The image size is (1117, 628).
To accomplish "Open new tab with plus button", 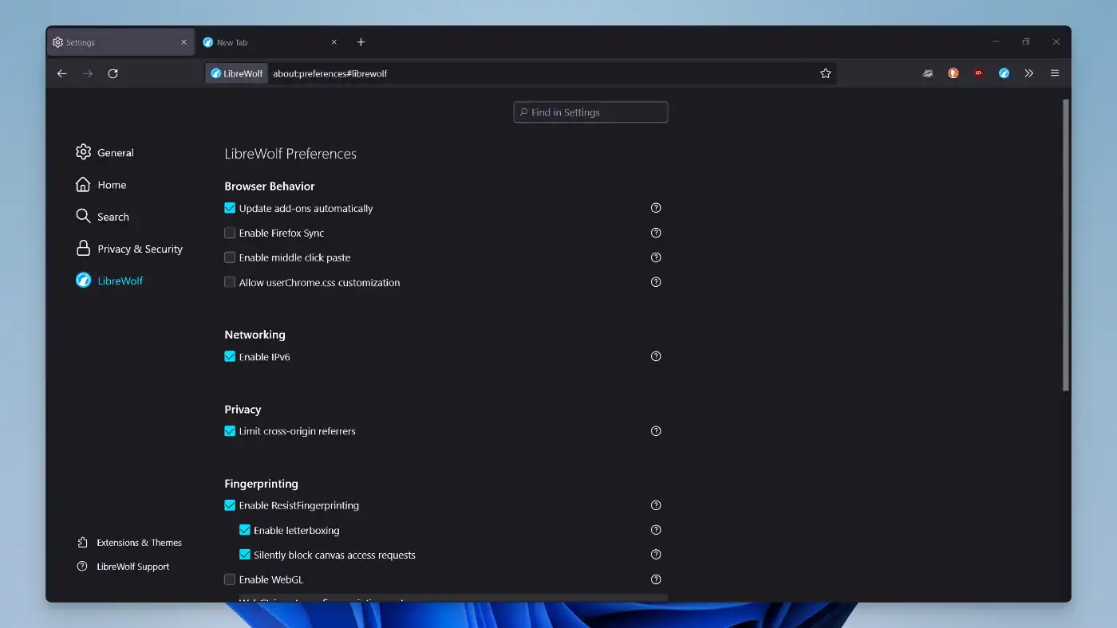I will pos(361,42).
